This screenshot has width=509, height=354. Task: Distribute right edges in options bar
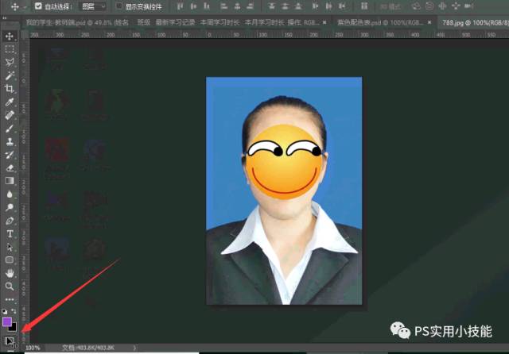coord(342,6)
